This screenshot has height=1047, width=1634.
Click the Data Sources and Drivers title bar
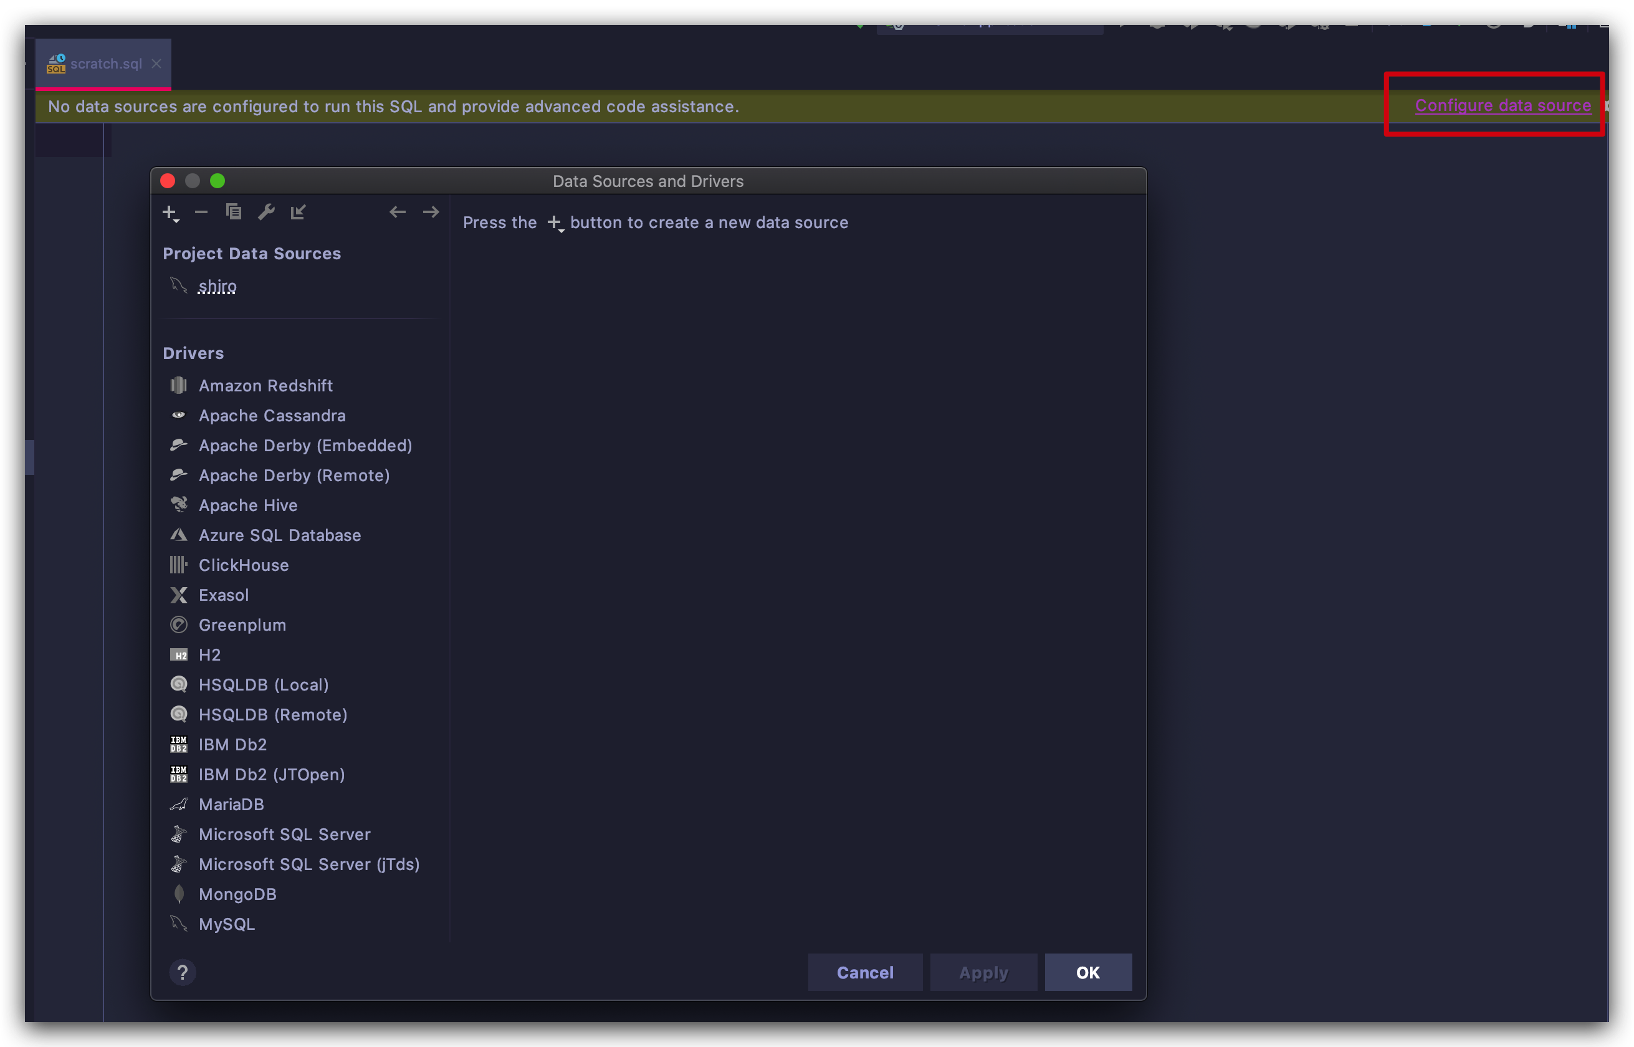(x=647, y=181)
